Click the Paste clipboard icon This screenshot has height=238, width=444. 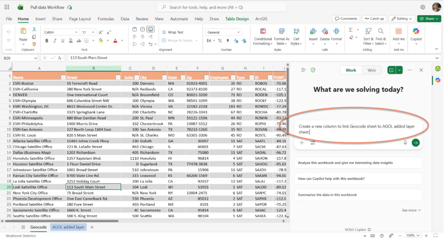click(x=23, y=31)
